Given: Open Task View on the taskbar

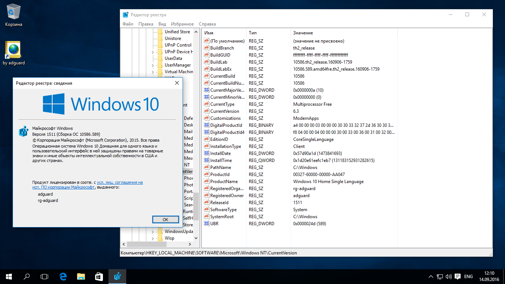Looking at the screenshot, I should tap(44, 276).
